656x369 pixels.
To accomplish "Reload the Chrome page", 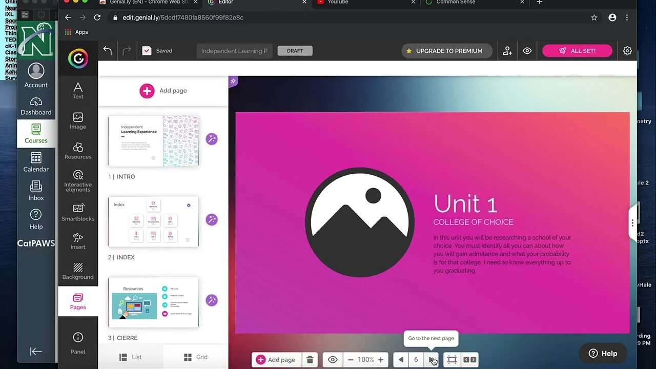I will pos(97,17).
